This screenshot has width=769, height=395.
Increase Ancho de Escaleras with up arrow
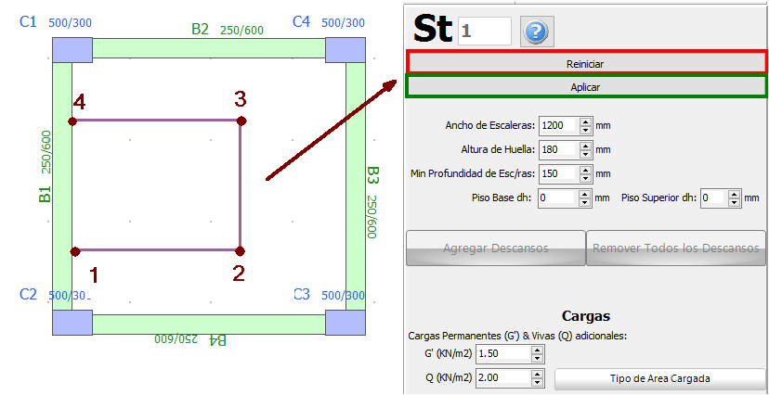coord(585,121)
